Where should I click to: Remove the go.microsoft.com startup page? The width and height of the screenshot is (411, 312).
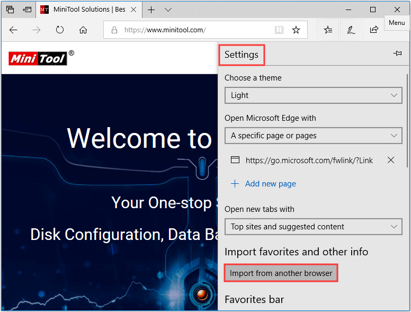coord(391,160)
